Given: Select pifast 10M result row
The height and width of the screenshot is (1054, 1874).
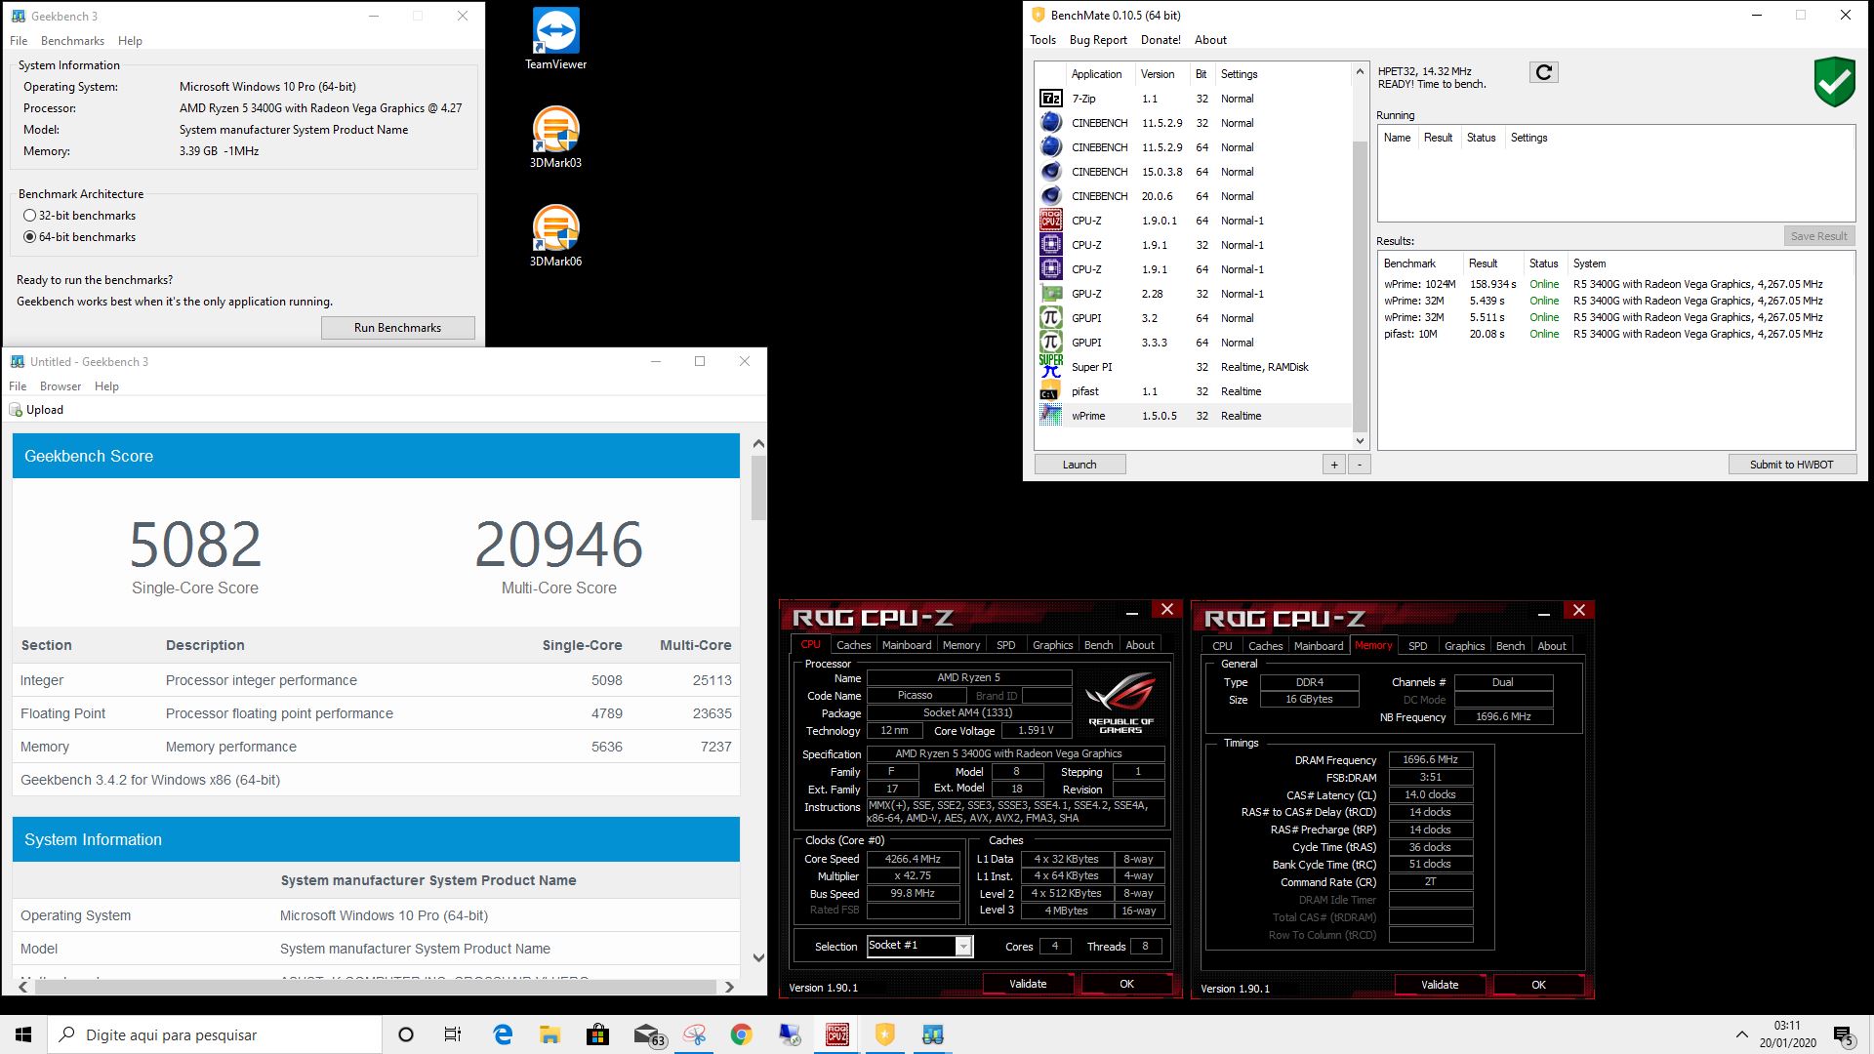Looking at the screenshot, I should click(1615, 334).
